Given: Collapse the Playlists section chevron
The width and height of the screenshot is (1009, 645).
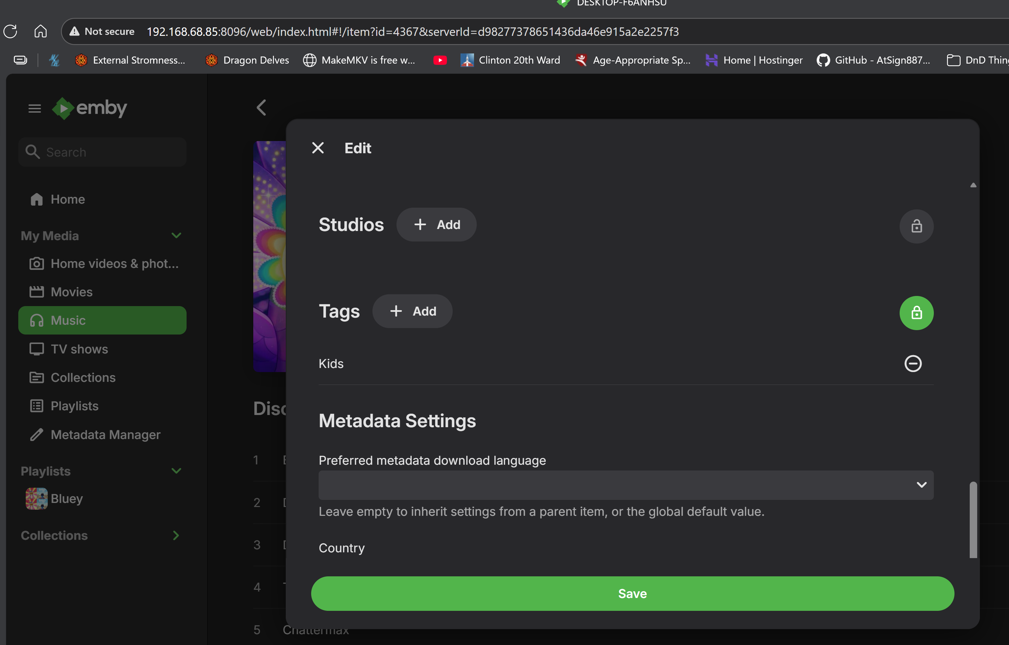Looking at the screenshot, I should (x=176, y=471).
